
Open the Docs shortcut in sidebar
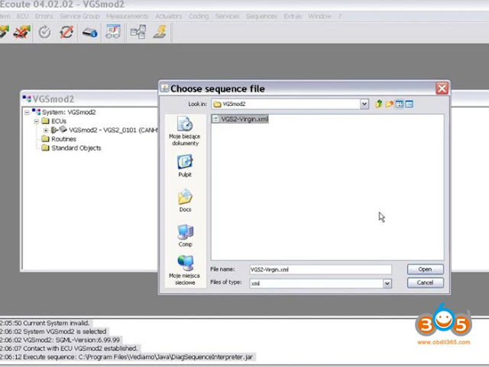click(185, 201)
